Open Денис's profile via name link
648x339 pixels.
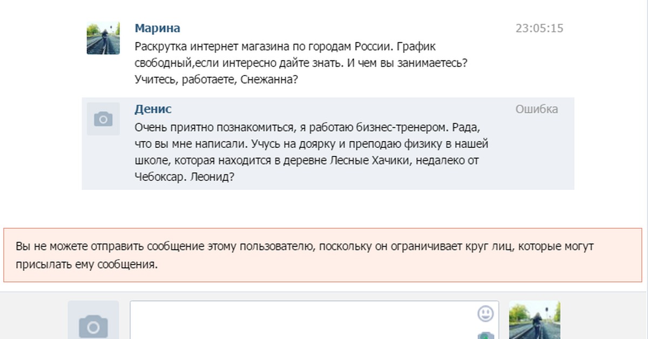point(153,109)
